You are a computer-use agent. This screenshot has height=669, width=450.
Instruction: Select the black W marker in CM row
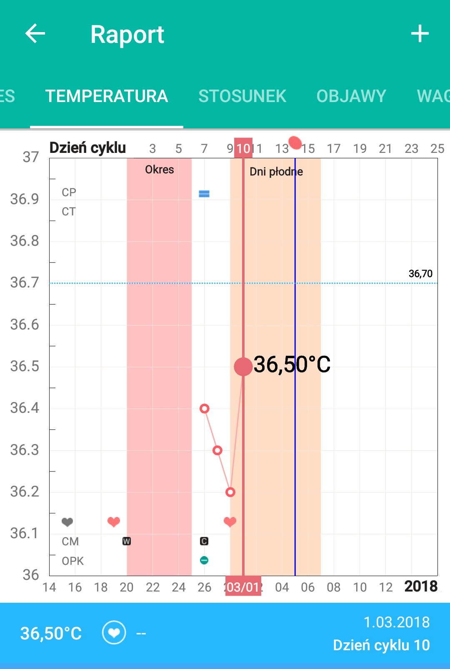click(127, 541)
